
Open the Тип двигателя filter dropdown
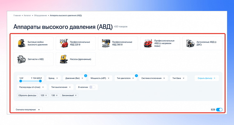126,78
